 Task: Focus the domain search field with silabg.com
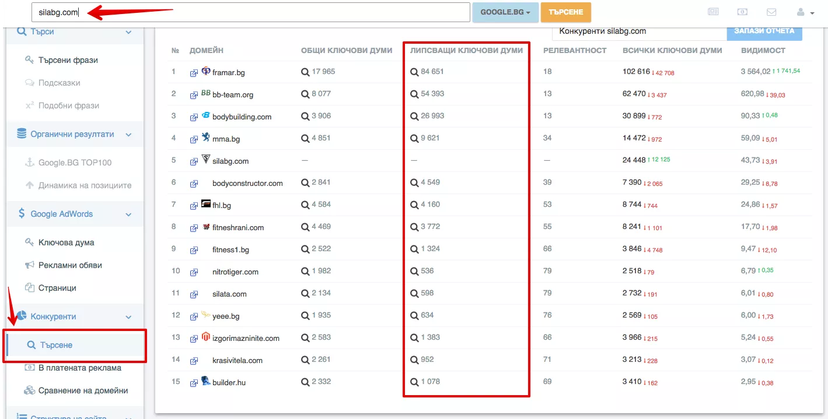[251, 12]
